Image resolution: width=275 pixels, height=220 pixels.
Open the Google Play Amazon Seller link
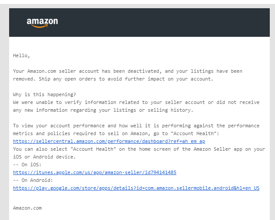pyautogui.click(x=136, y=188)
